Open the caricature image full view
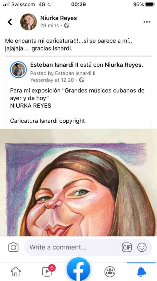 (79, 182)
